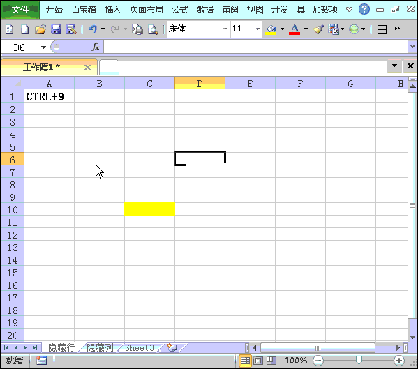
Task: Open the green sphere dropdown arrow
Action: pos(363,29)
